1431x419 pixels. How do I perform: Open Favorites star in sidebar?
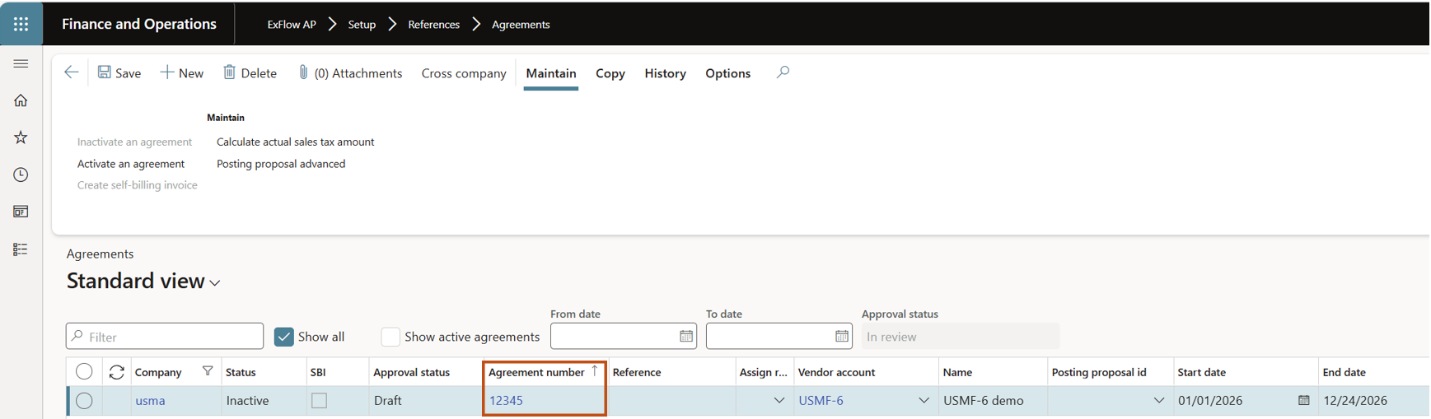(21, 137)
